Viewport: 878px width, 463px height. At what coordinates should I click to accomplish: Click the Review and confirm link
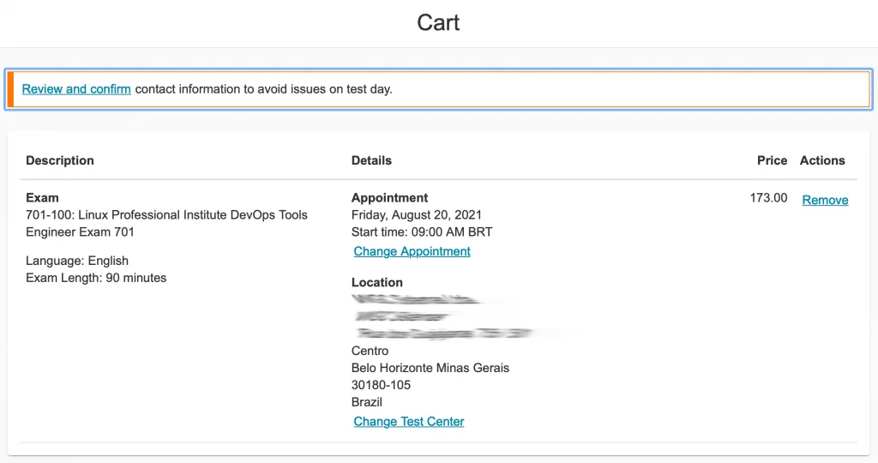[x=76, y=89]
